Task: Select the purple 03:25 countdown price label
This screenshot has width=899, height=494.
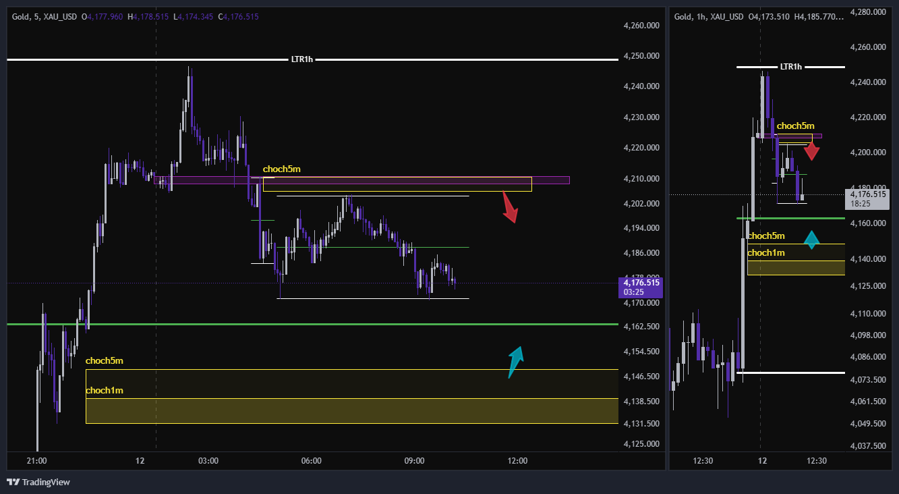Action: [641, 287]
